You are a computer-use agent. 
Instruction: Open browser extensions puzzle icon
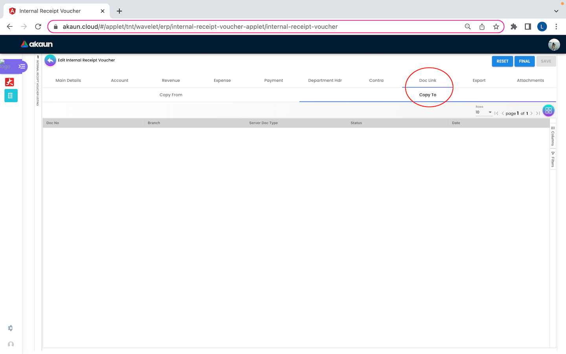(514, 27)
